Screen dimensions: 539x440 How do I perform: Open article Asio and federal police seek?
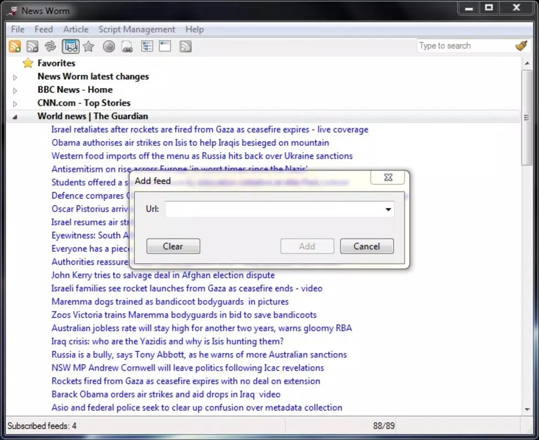197,408
